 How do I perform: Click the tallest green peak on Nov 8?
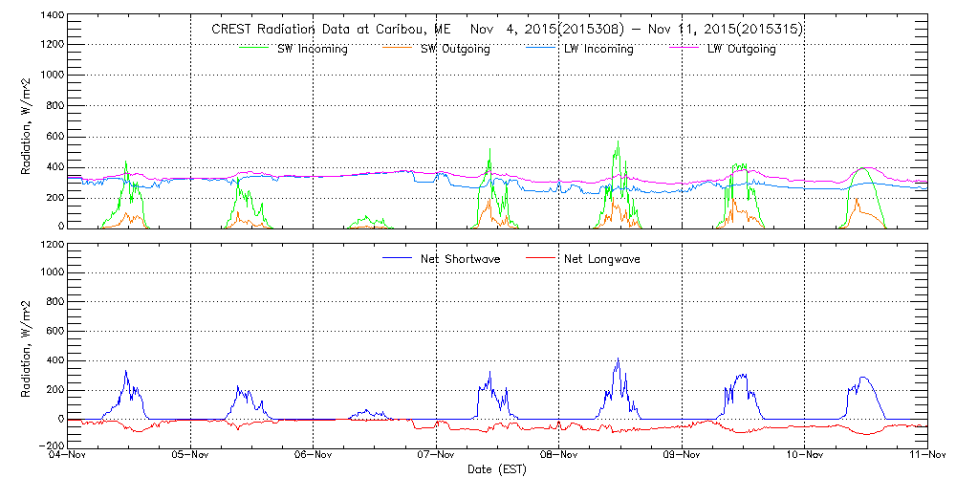coord(618,143)
